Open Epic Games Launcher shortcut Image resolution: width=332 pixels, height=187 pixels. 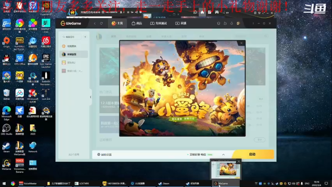click(46, 61)
